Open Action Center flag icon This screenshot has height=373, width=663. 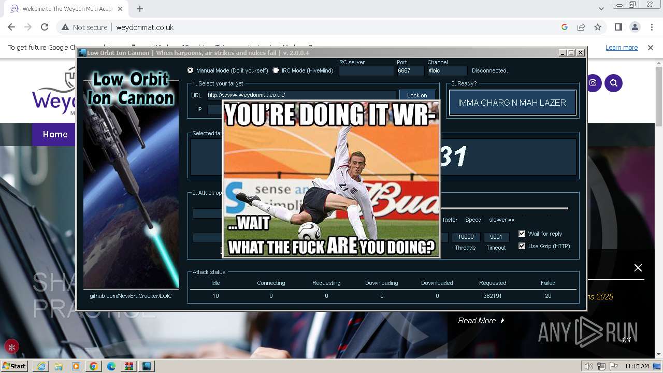pyautogui.click(x=615, y=366)
